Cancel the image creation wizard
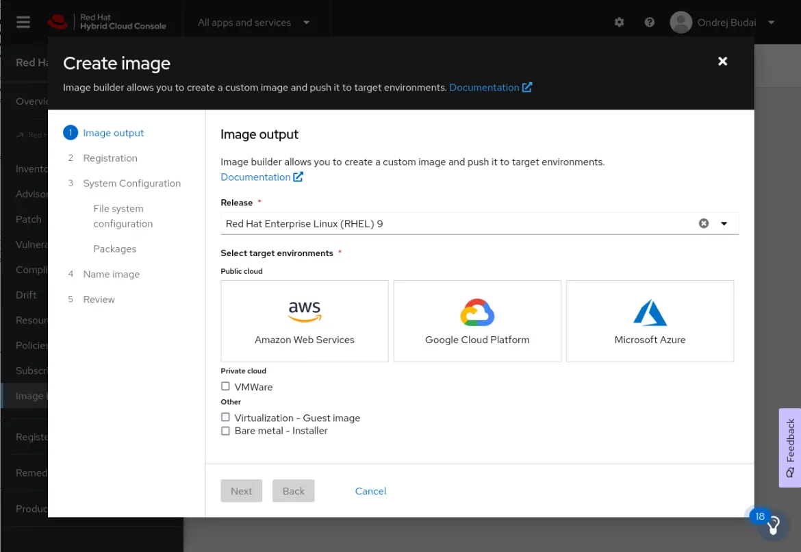This screenshot has height=552, width=801. click(370, 490)
